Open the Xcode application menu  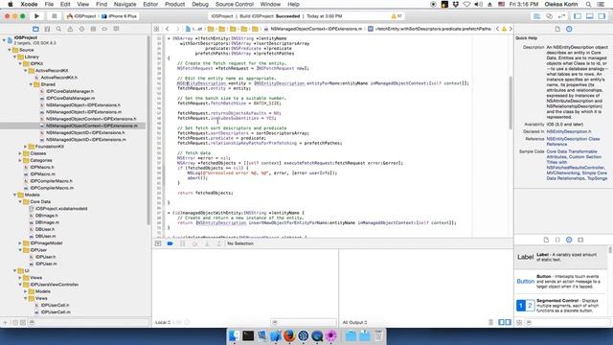29,4
